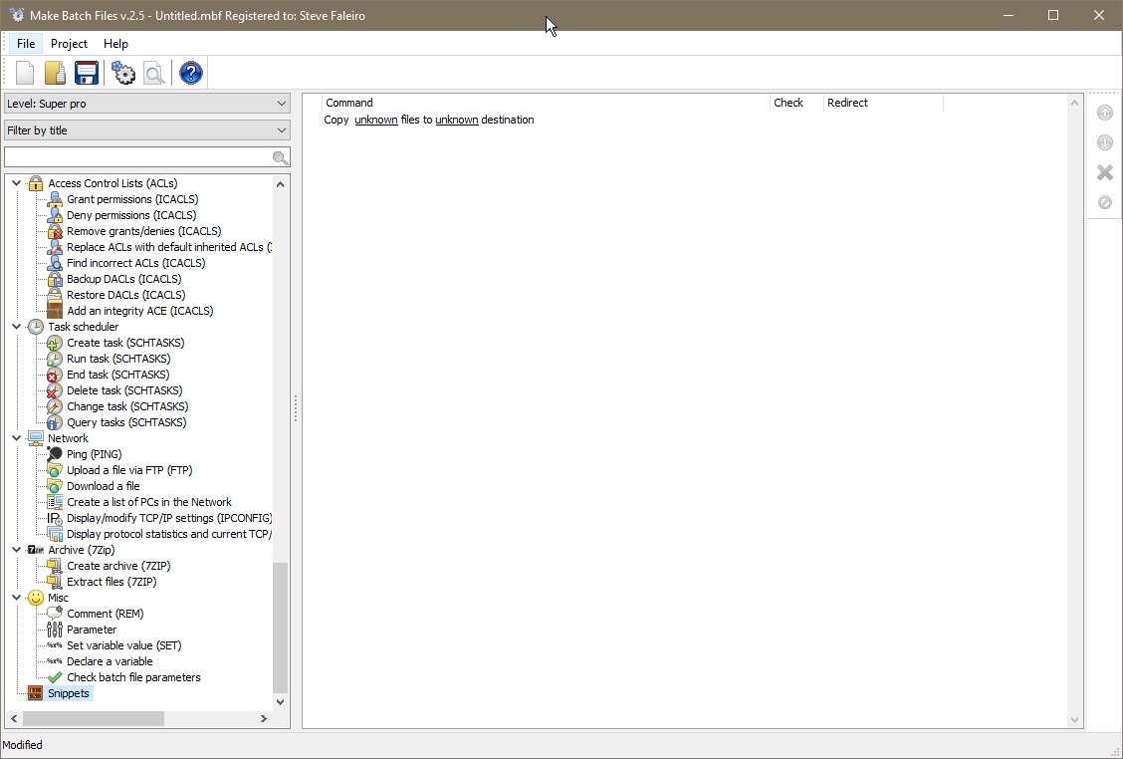
Task: Open an existing MBF file
Action: 55,72
